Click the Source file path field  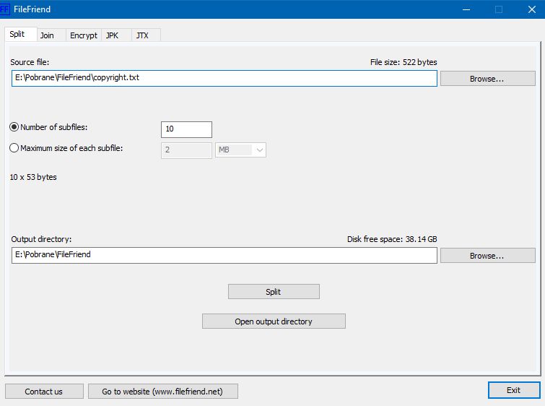[224, 78]
